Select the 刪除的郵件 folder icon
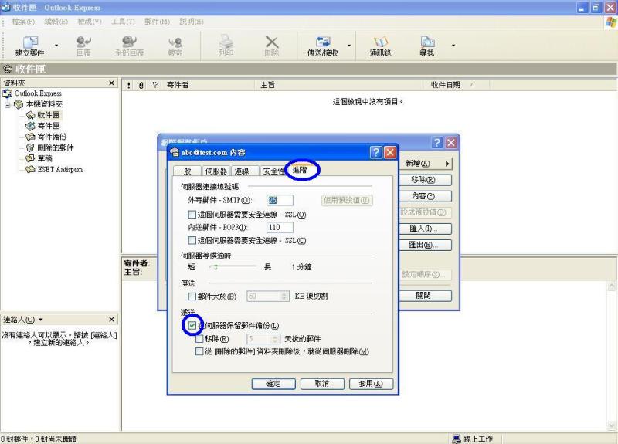 tap(30, 147)
